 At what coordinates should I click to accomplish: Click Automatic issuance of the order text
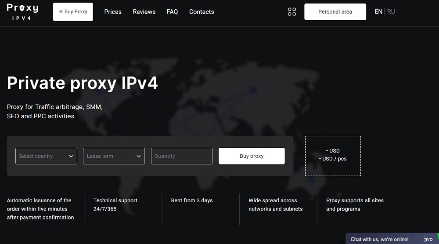(40, 209)
